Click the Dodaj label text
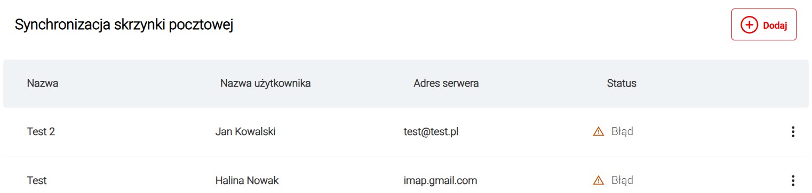The height and width of the screenshot is (193, 812). point(775,26)
